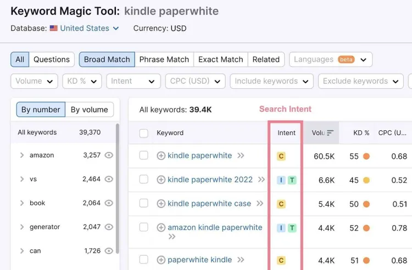Click KD difficulty dot for 'kindle paperwhite'
The height and width of the screenshot is (270, 412).
[366, 156]
